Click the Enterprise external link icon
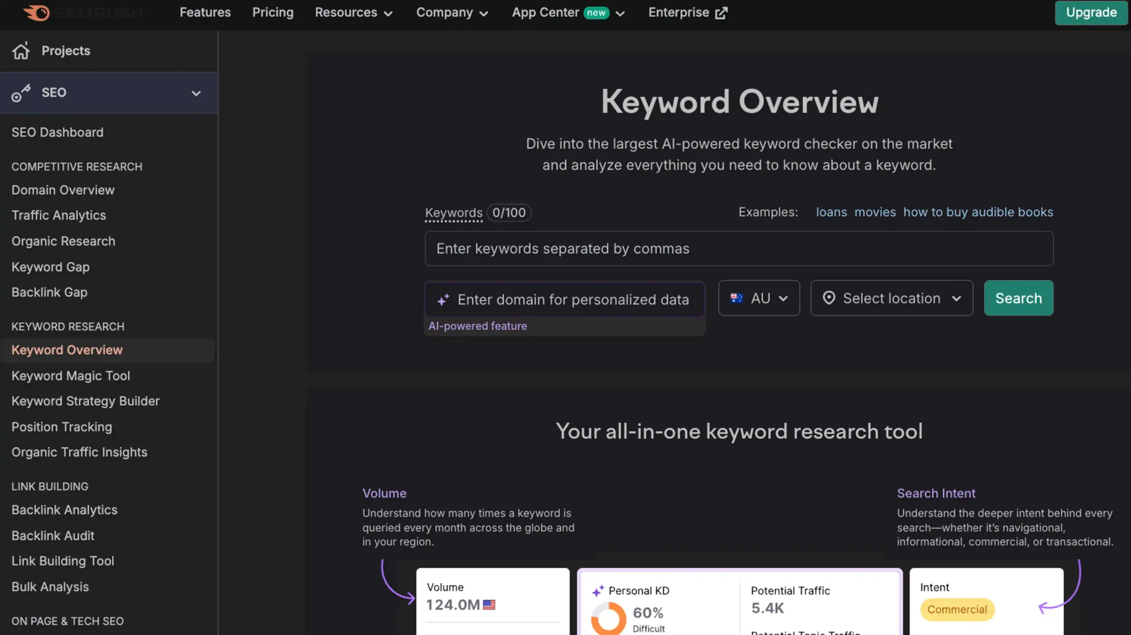 tap(721, 13)
